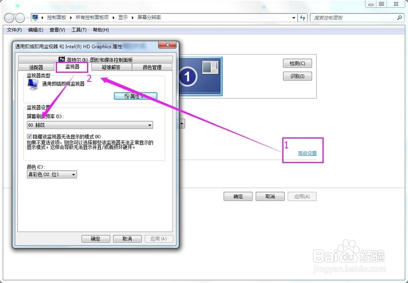This screenshot has width=408, height=283.
Task: Click 确定 in the screen resolution window
Action: point(238,196)
